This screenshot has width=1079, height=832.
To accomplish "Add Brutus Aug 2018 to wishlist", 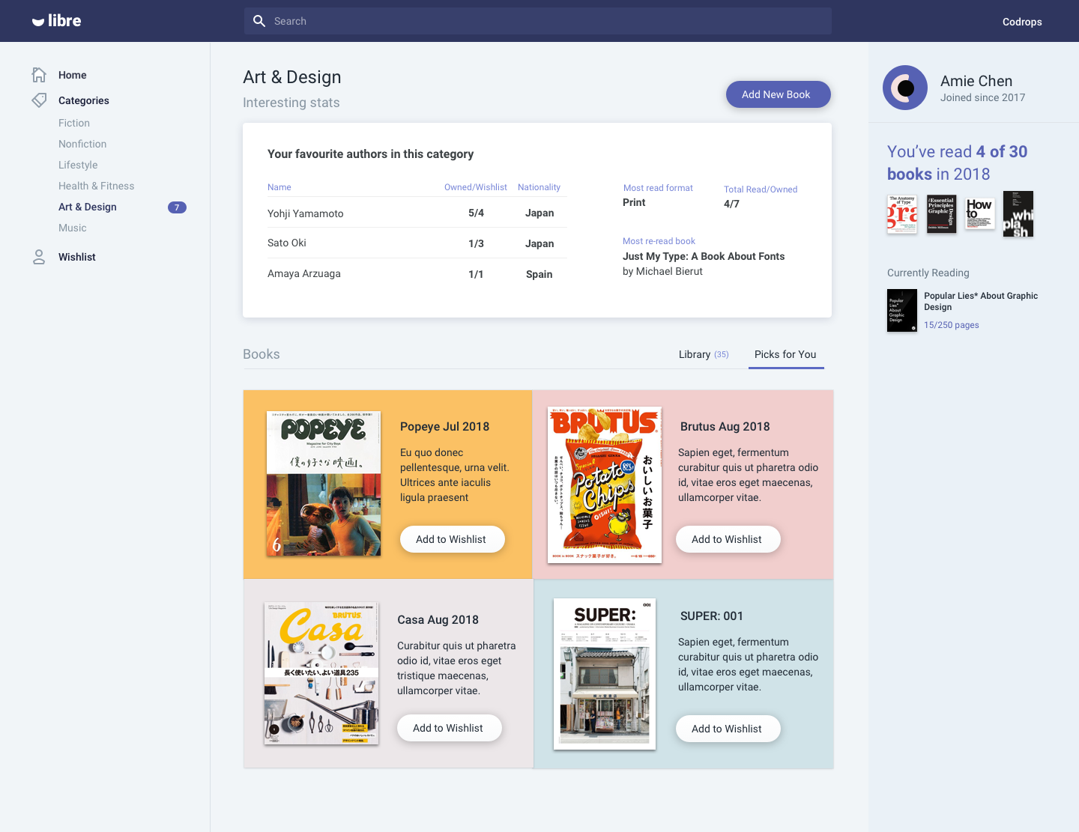I will (728, 539).
